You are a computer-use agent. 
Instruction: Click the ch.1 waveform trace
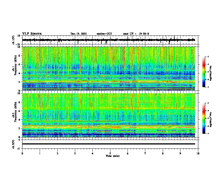coord(109,40)
